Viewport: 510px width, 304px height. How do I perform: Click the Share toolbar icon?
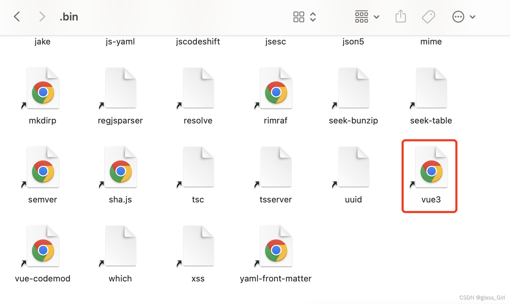click(401, 16)
